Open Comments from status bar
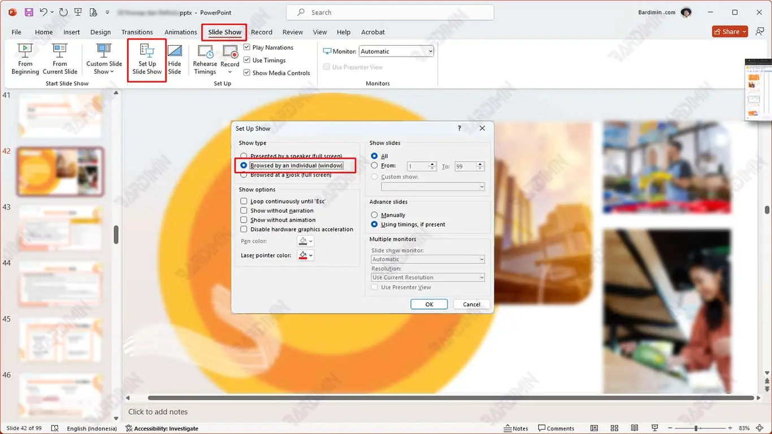 (x=556, y=428)
